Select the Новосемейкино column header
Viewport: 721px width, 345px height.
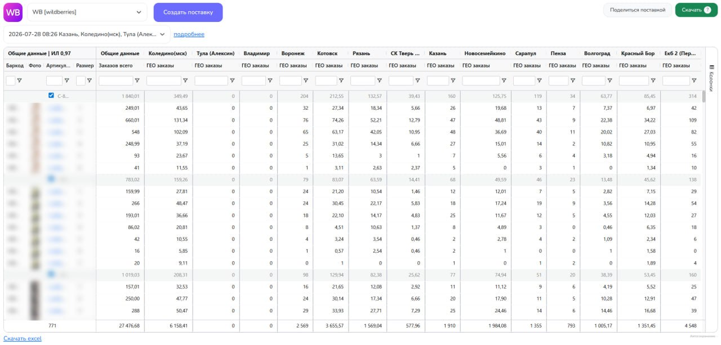pos(485,53)
